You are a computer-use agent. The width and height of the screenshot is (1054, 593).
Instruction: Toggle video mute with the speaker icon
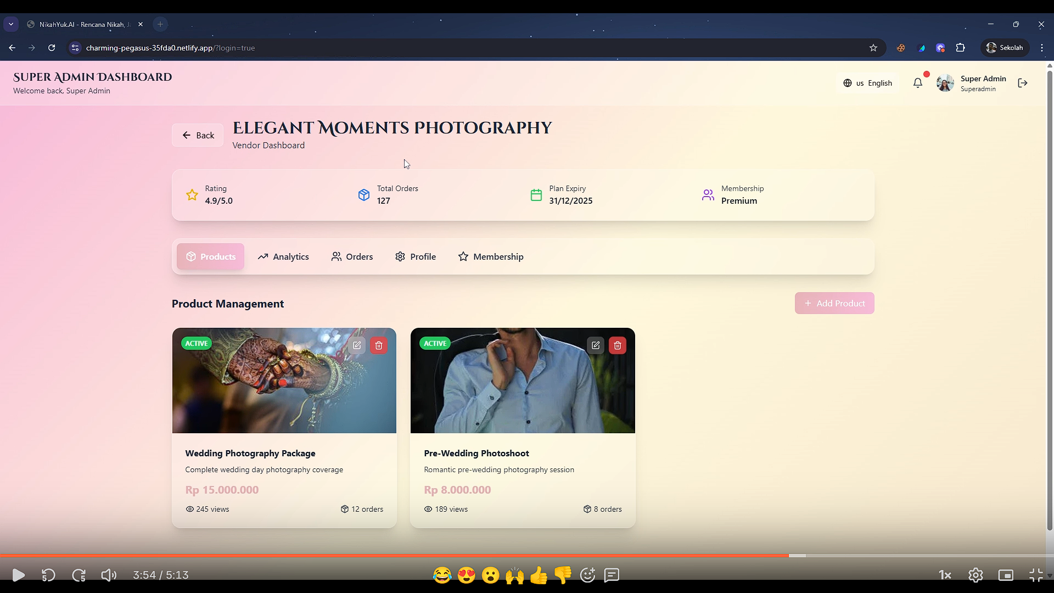[109, 575]
